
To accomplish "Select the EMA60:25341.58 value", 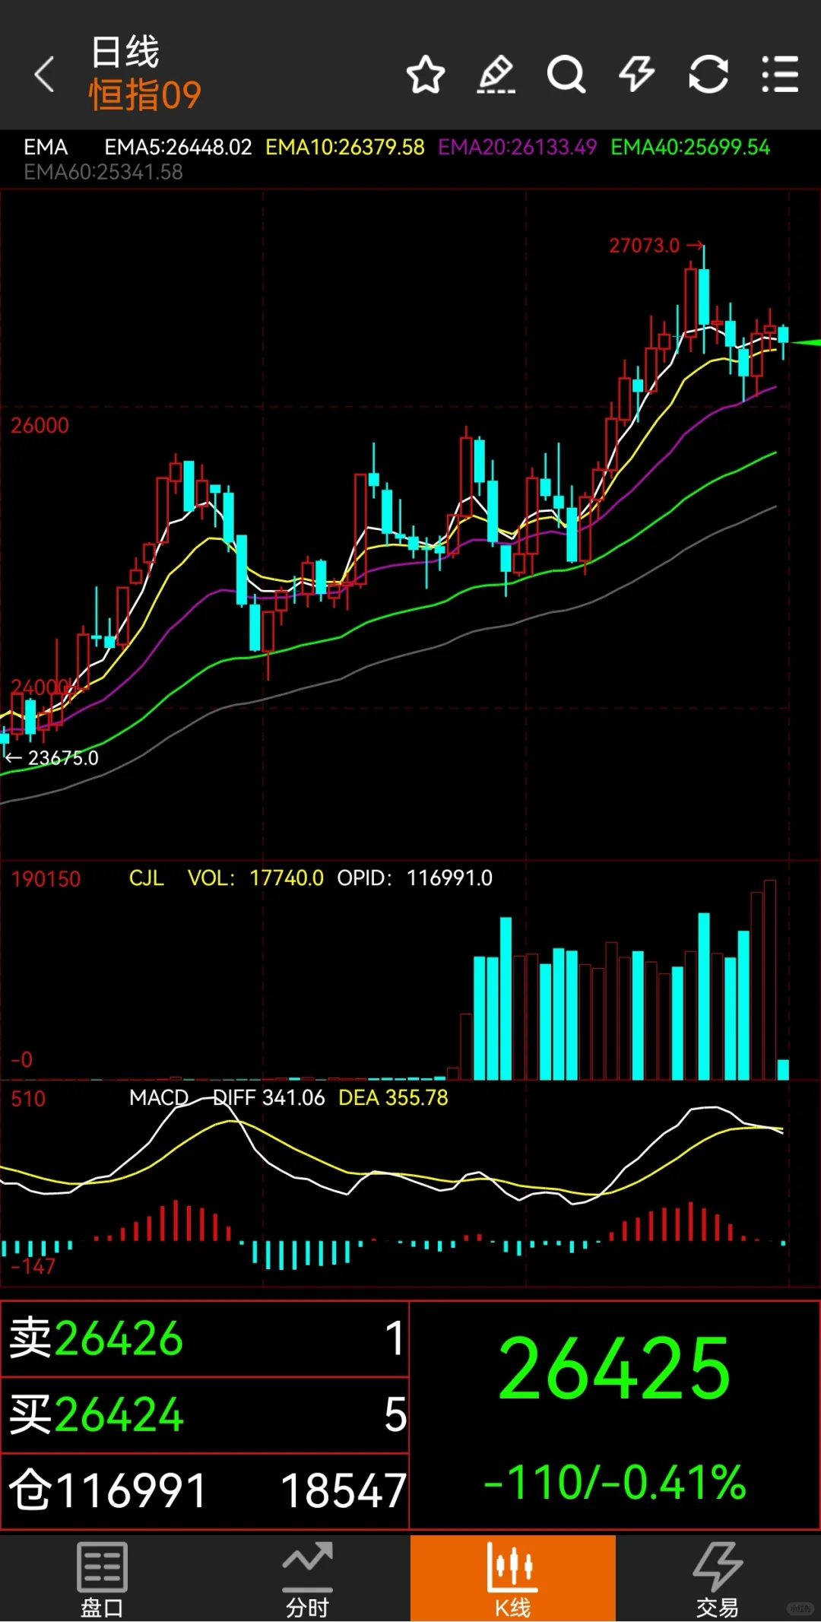I will 103,172.
